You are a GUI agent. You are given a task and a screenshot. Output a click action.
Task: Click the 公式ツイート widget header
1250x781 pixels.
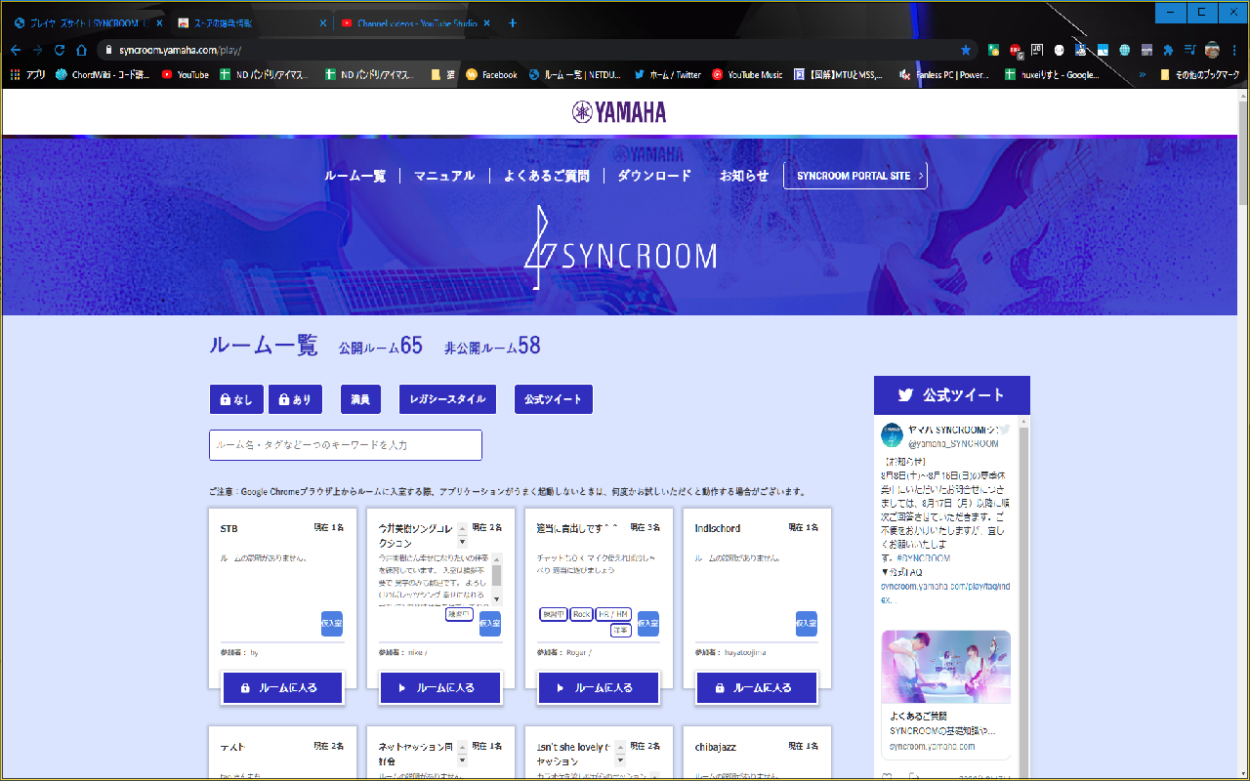tap(952, 395)
